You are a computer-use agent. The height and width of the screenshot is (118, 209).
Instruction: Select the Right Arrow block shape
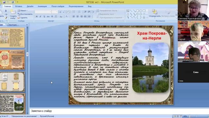click(x=137, y=14)
